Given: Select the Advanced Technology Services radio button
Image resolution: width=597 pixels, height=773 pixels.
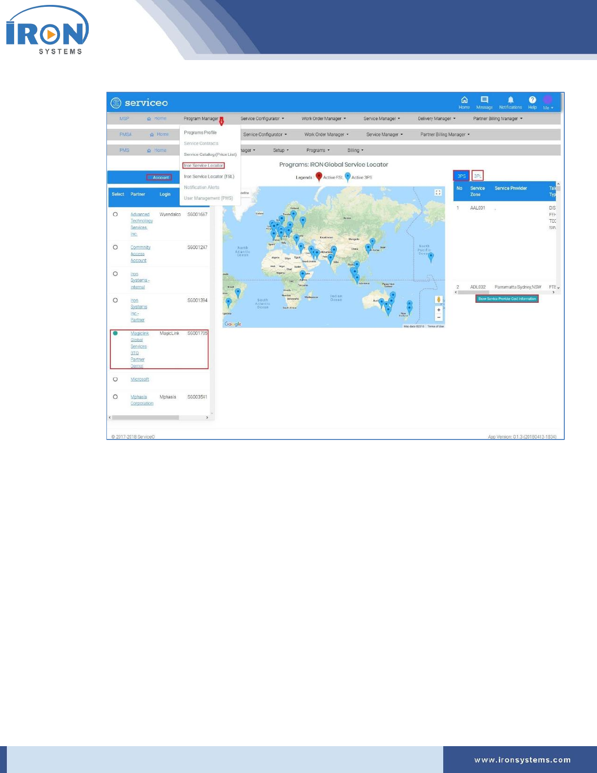Looking at the screenshot, I should coord(115,214).
